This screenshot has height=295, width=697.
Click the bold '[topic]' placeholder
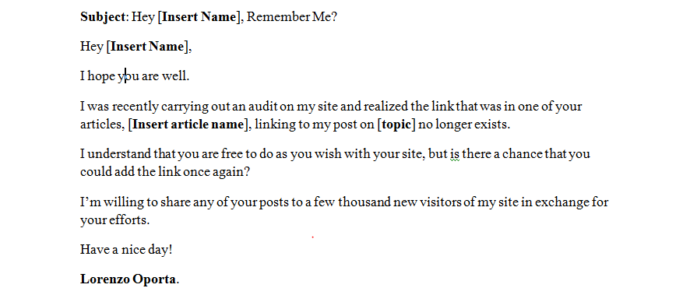(396, 125)
